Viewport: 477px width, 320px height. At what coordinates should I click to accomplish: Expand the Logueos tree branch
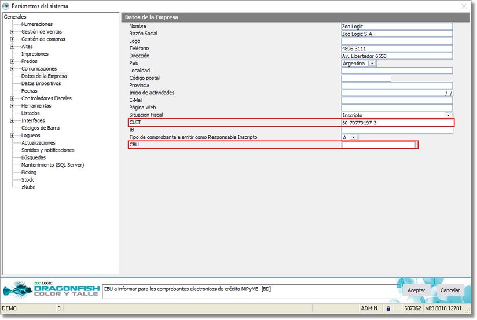(x=12, y=135)
